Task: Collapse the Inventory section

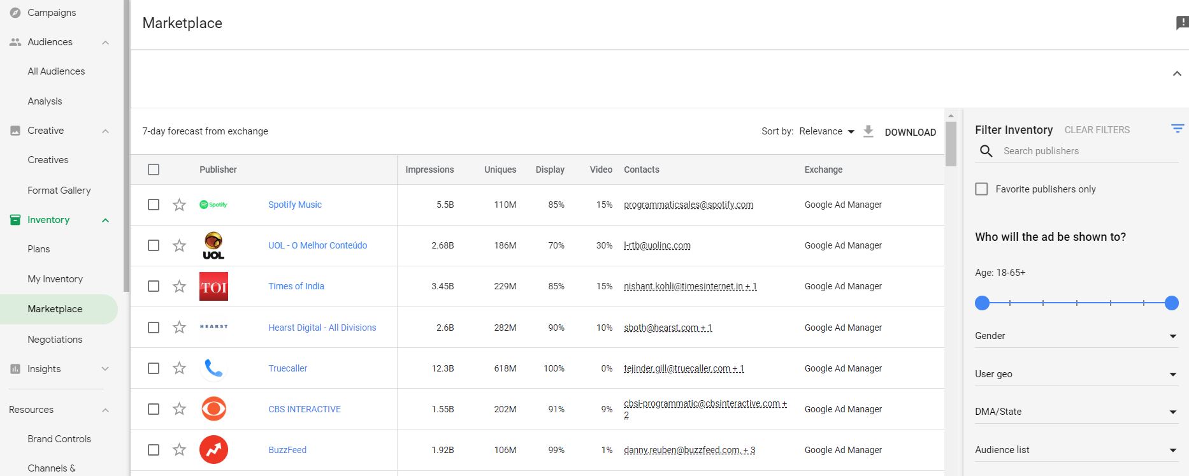Action: 105,220
